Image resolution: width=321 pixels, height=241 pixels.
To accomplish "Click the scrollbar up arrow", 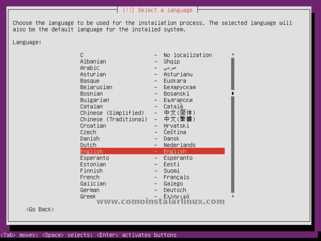I will tap(233, 55).
